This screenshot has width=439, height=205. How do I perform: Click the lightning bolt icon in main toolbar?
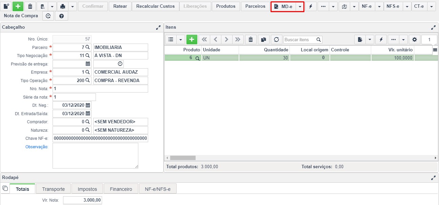tap(311, 6)
